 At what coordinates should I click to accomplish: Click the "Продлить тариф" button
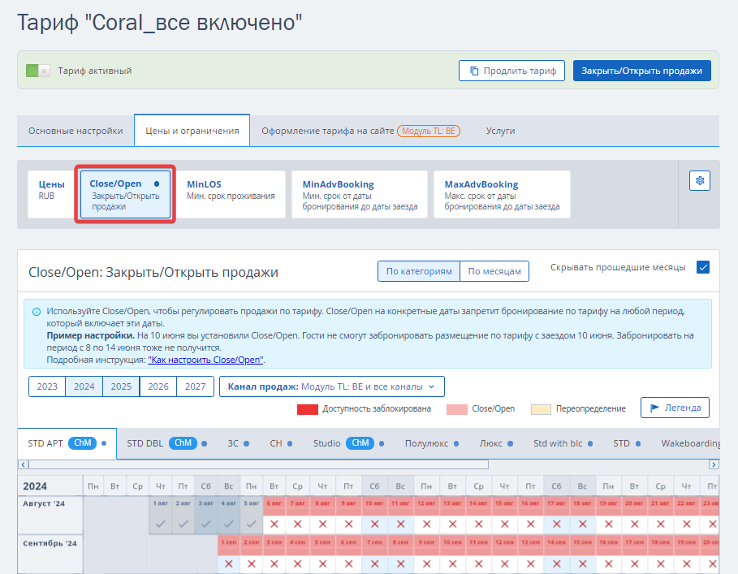point(511,71)
